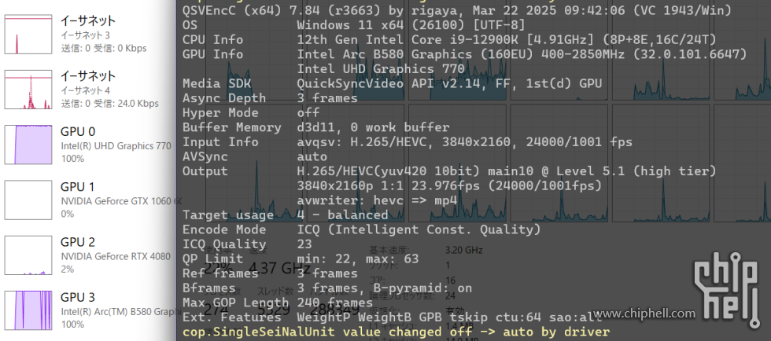Open GPU 0 Intel UHD Graphics 770 entry
Image resolution: width=771 pixels, height=341 pixels.
pyautogui.click(x=88, y=145)
